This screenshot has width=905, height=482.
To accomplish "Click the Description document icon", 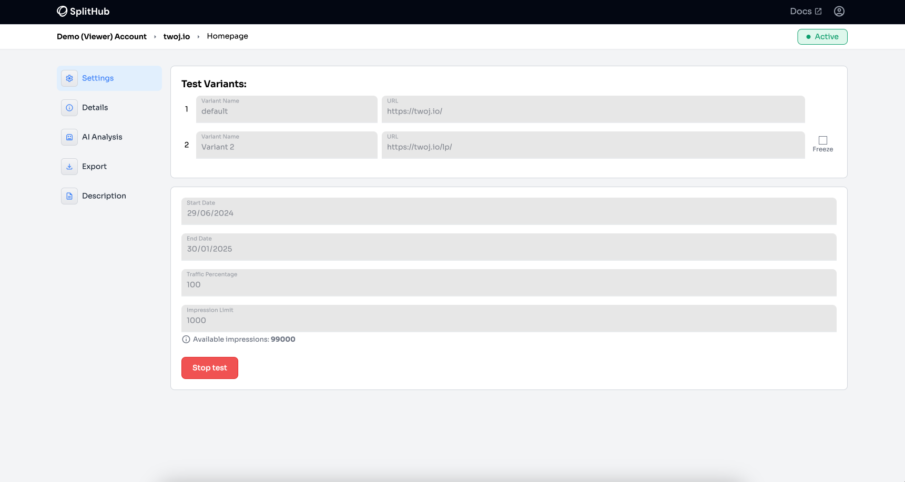I will coord(69,196).
